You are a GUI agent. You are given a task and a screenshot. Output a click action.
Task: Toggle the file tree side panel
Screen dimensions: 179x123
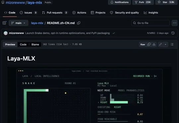[x=4, y=23]
